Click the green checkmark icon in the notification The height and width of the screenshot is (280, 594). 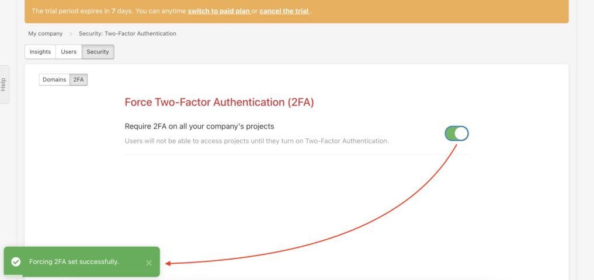click(x=16, y=262)
